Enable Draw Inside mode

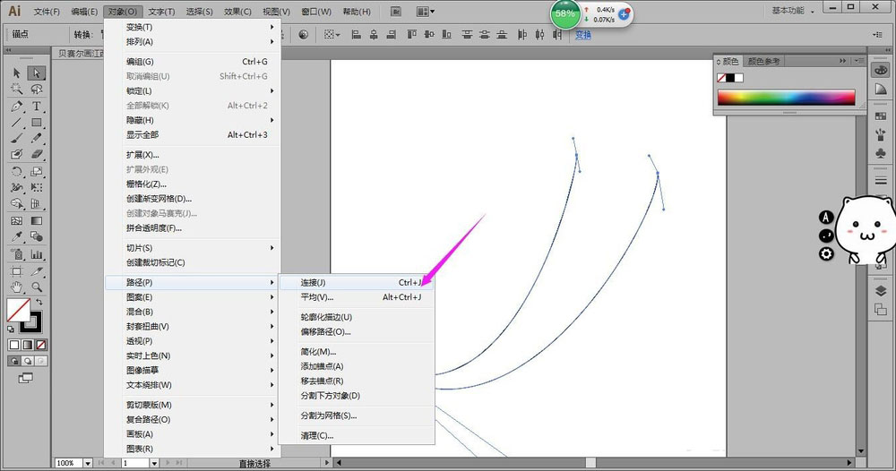40,361
